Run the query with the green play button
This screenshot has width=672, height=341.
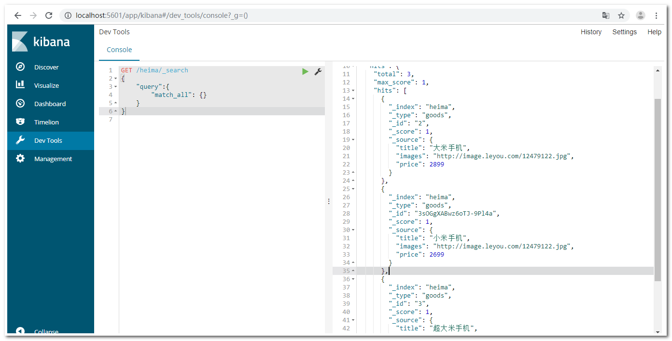tap(305, 71)
